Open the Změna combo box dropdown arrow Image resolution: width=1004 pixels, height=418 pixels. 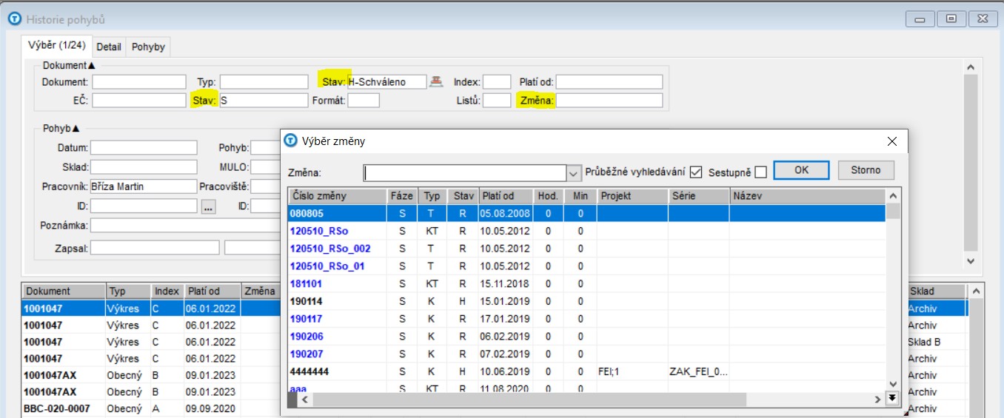click(x=573, y=173)
